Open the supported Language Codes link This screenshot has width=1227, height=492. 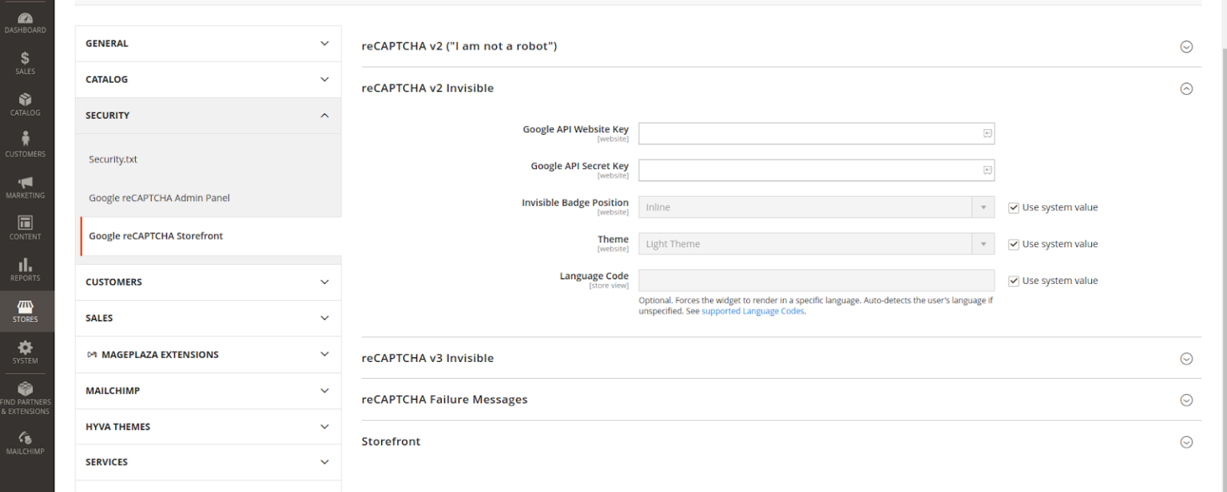(x=752, y=311)
